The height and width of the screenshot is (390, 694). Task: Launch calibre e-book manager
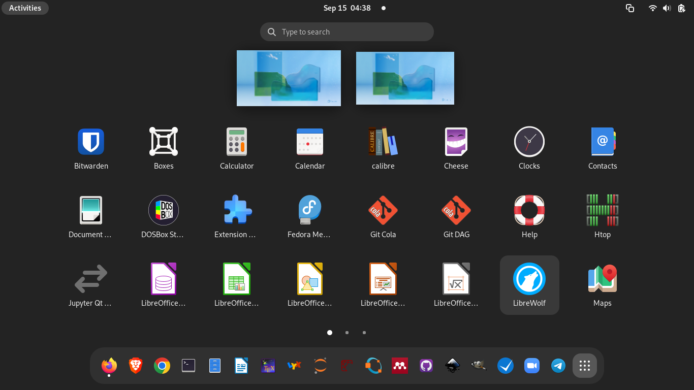pos(383,142)
